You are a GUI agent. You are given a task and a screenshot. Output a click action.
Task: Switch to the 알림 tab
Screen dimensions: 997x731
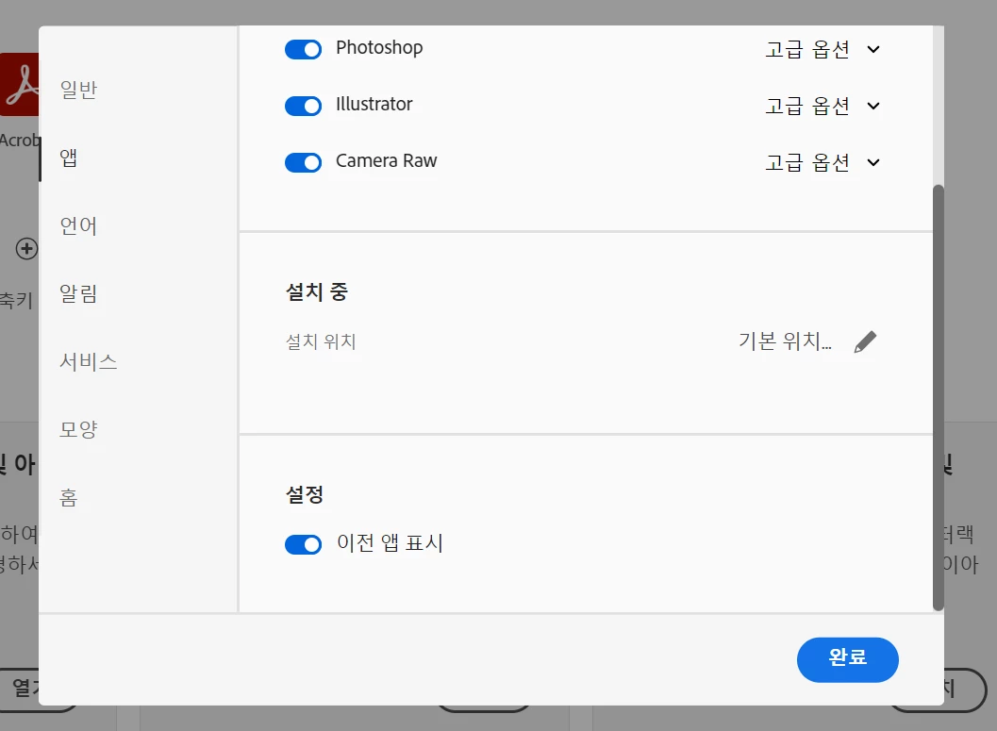tap(78, 293)
